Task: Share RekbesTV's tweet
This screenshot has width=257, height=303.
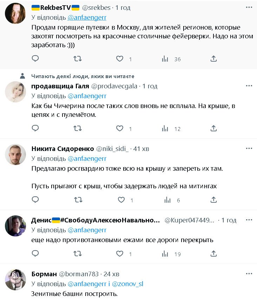Action: pyautogui.click(x=213, y=59)
